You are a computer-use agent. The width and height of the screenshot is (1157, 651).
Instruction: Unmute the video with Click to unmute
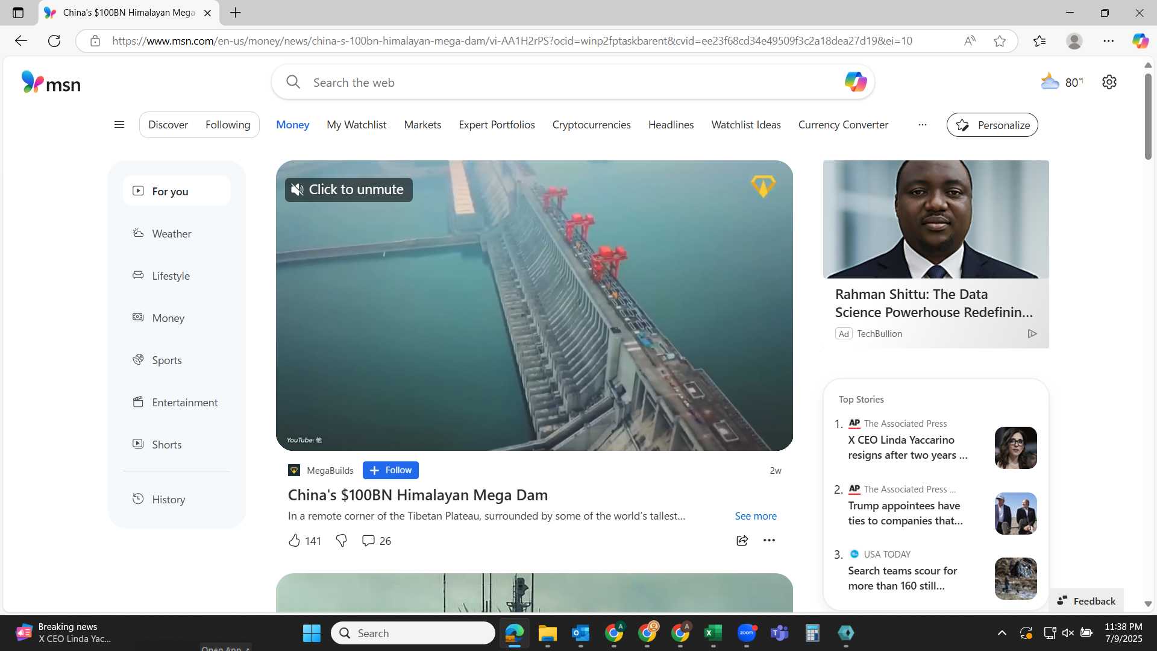348,190
